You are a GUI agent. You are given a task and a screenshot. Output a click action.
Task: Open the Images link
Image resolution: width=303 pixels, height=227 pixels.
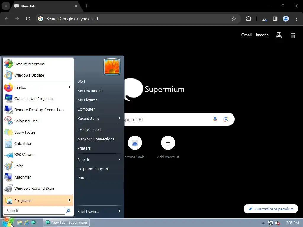[x=262, y=35]
